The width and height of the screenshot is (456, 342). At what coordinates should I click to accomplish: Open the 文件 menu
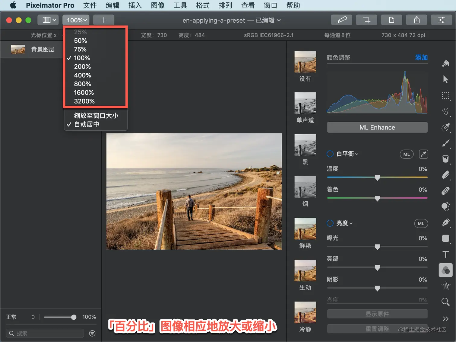point(90,5)
